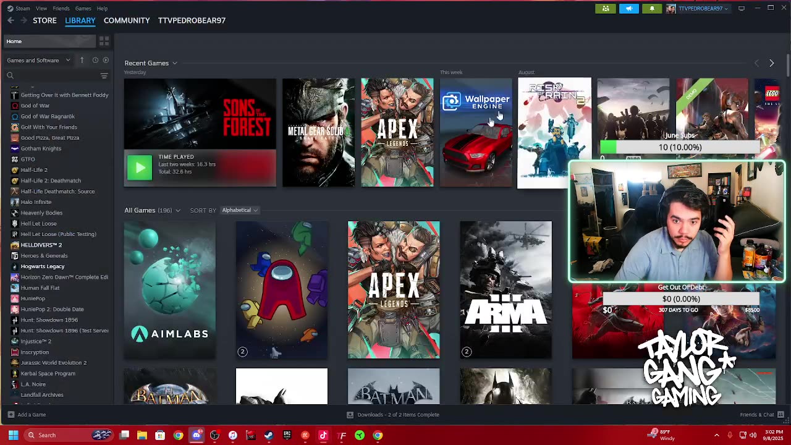Open collections grid view icon beside Home
This screenshot has width=791, height=445.
[x=104, y=41]
